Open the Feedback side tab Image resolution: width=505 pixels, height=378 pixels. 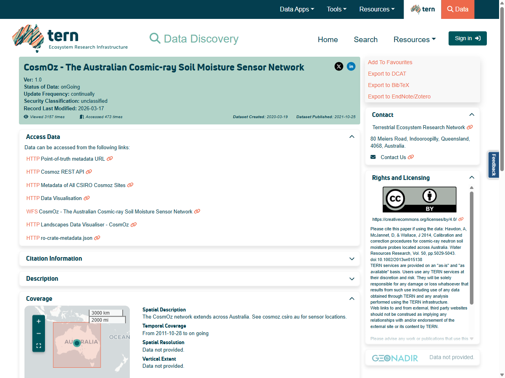(x=494, y=165)
